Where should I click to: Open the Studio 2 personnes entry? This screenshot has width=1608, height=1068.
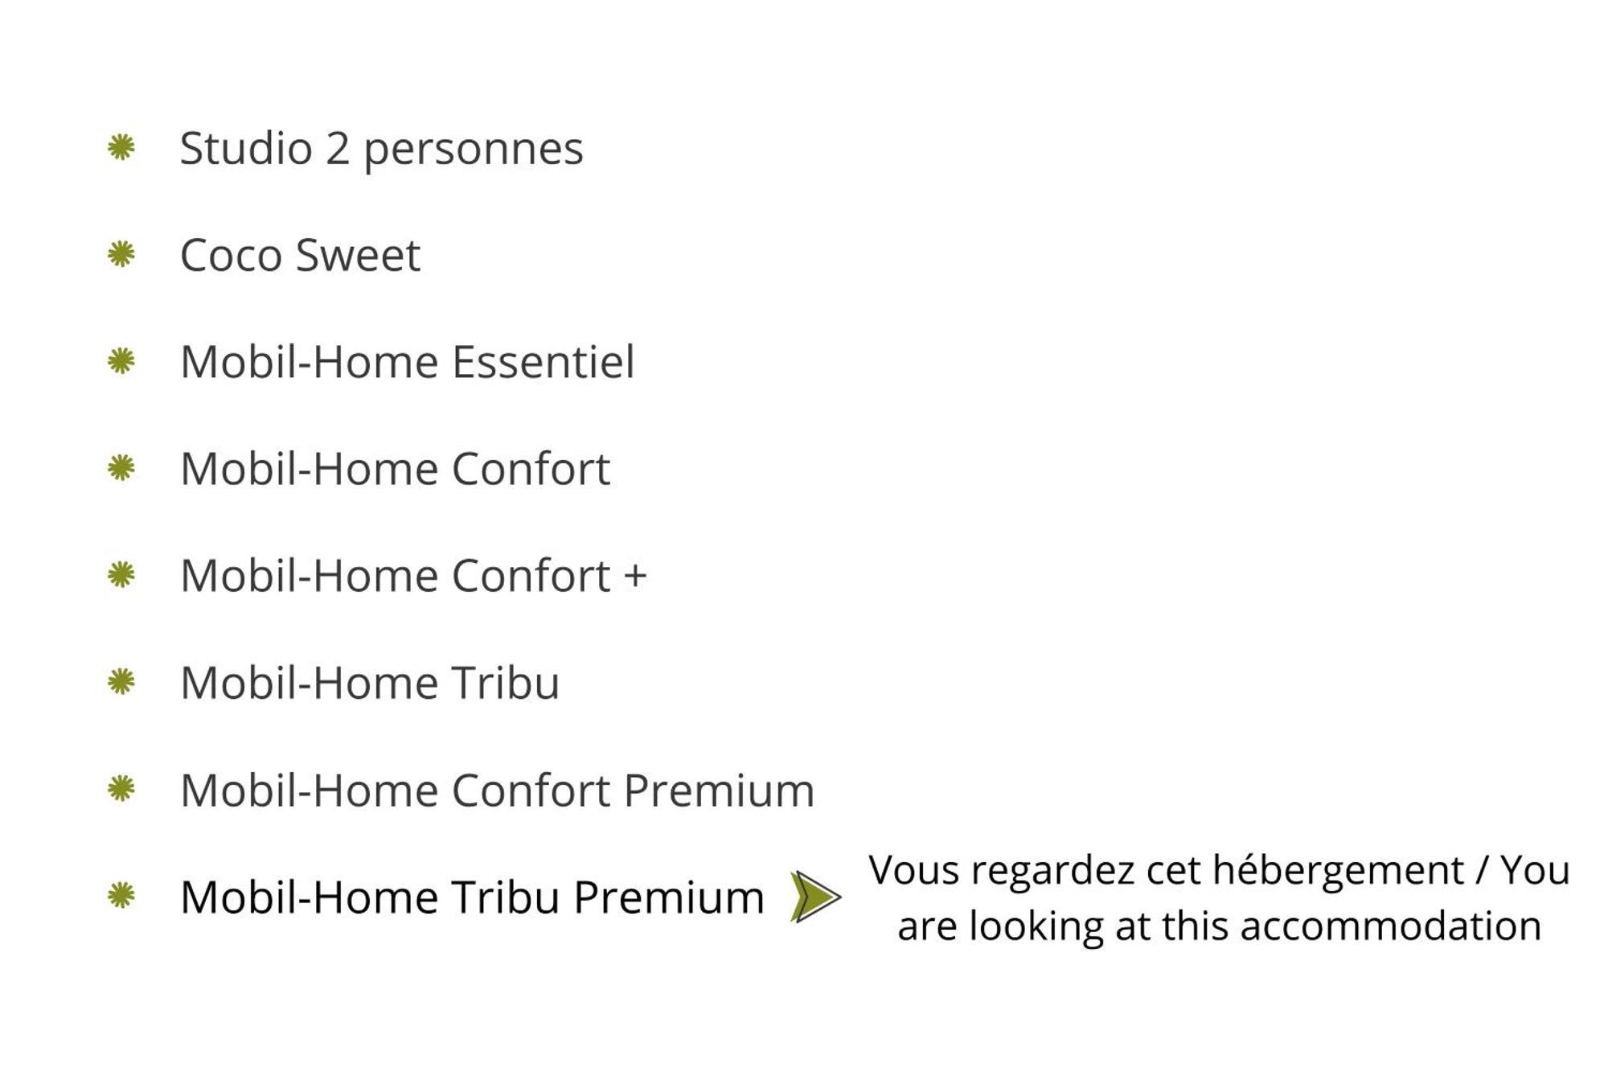tap(381, 150)
